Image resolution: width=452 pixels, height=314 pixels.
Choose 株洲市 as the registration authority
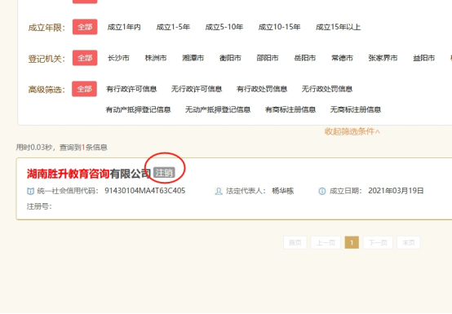(156, 58)
